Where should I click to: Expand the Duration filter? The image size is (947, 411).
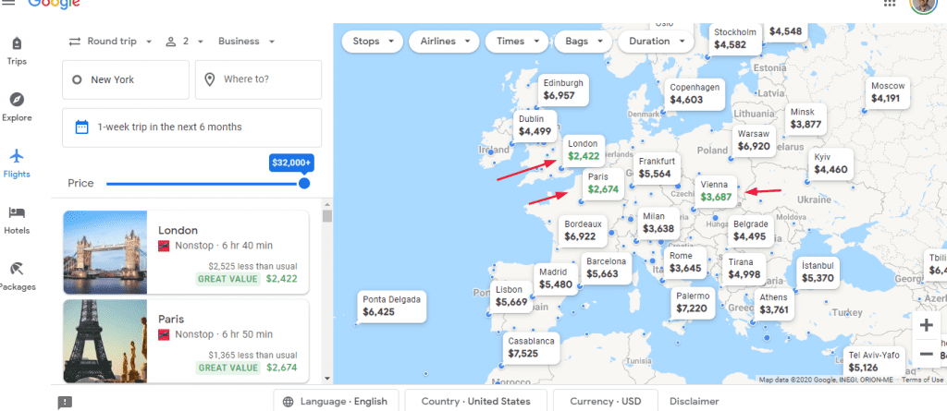(656, 41)
